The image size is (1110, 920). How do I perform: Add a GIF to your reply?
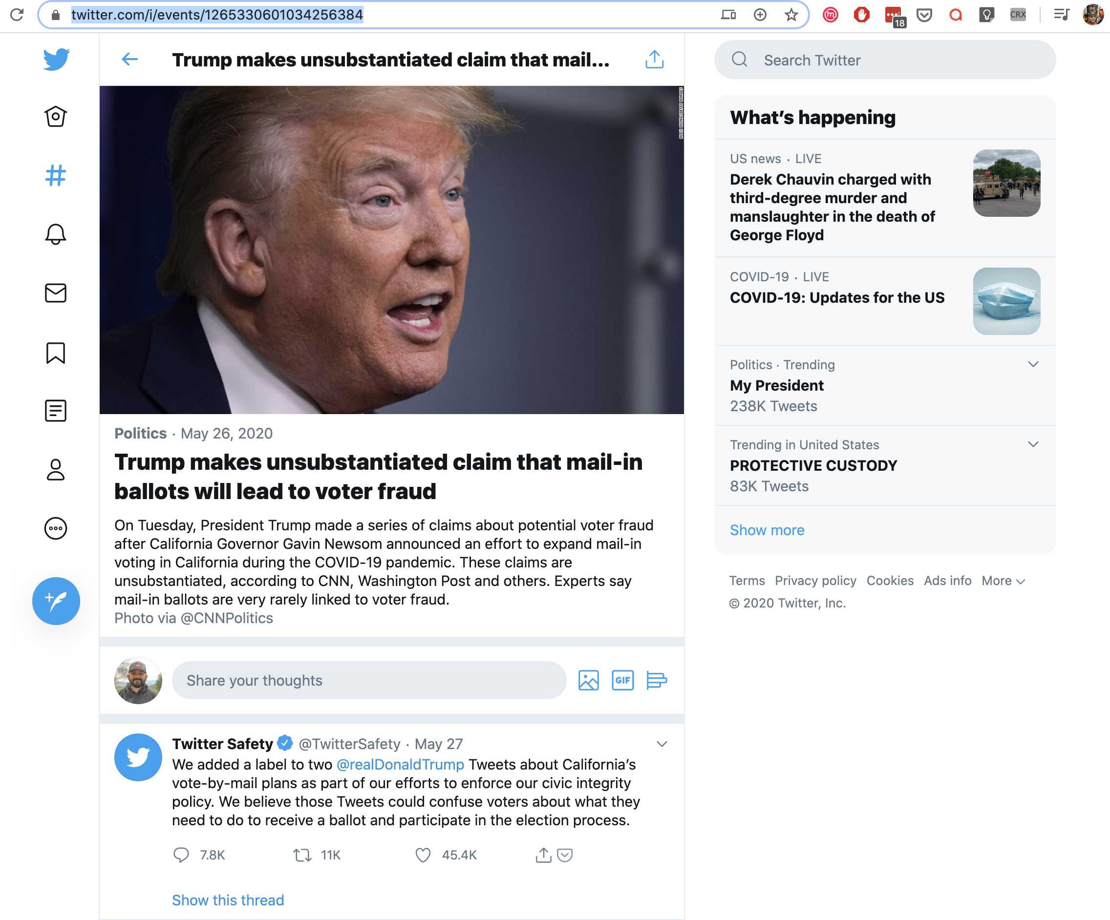click(x=622, y=680)
